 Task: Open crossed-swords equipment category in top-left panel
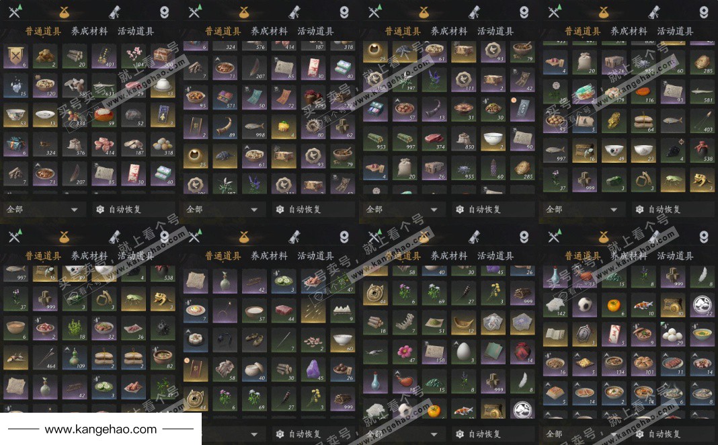point(15,11)
